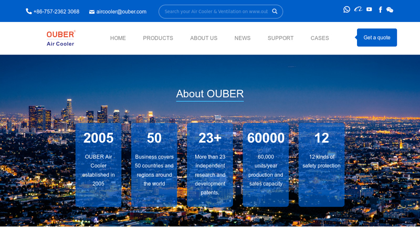This screenshot has height=236, width=420.
Task: Click the email envelope icon
Action: [x=91, y=12]
